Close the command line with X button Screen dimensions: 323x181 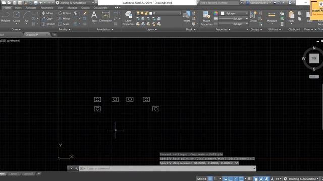click(71, 169)
